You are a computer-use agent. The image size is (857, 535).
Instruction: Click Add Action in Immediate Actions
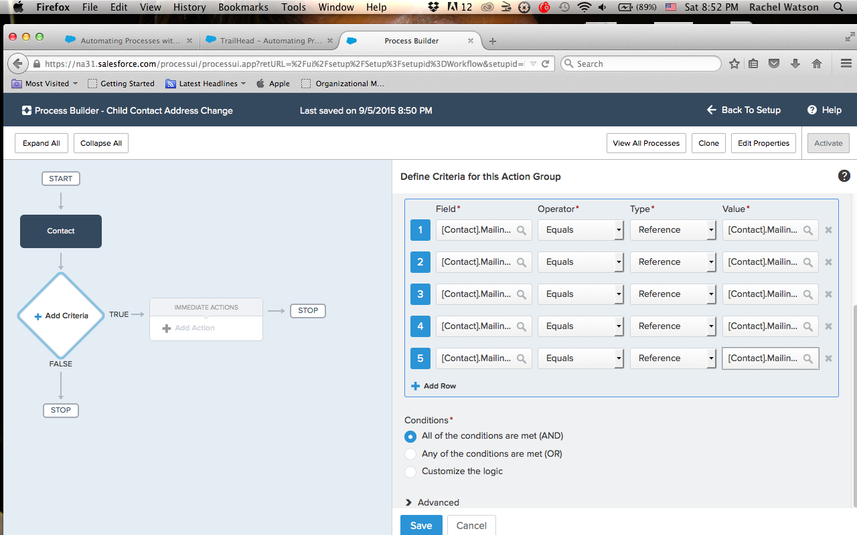point(189,328)
